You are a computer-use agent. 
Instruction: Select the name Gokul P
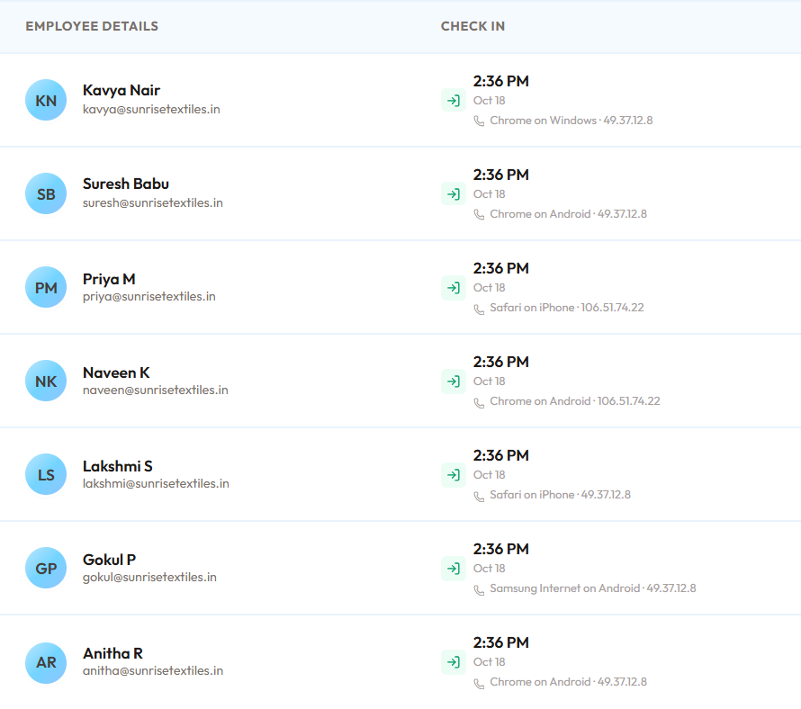tap(109, 560)
